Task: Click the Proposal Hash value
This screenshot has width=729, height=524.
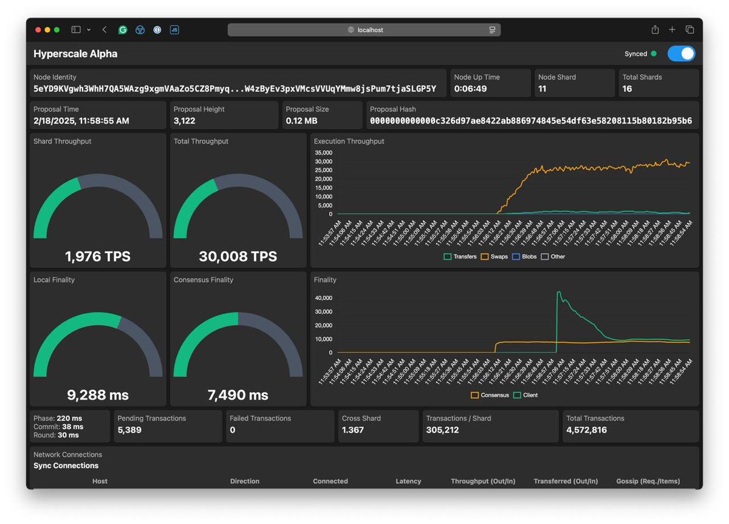Action: tap(531, 121)
